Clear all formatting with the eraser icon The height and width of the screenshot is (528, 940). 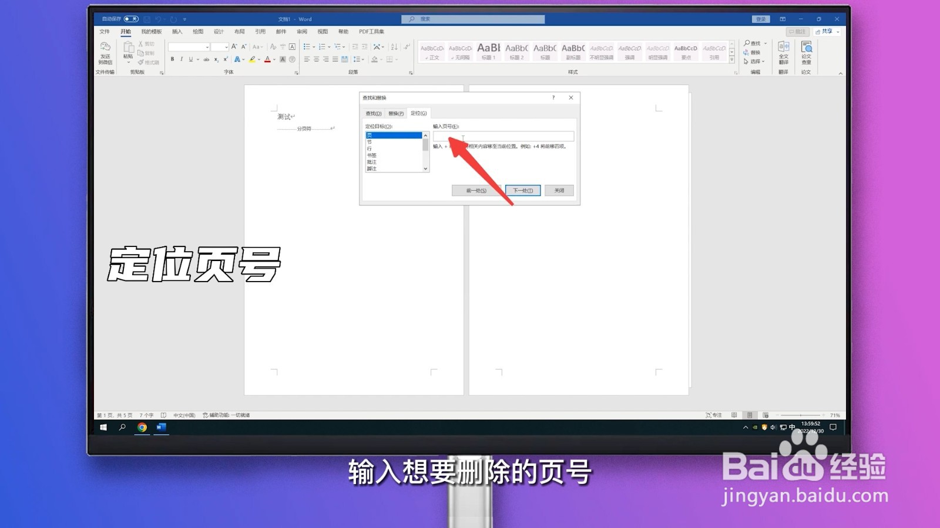click(273, 47)
